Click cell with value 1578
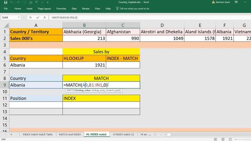The image size is (251, 141). click(x=200, y=38)
